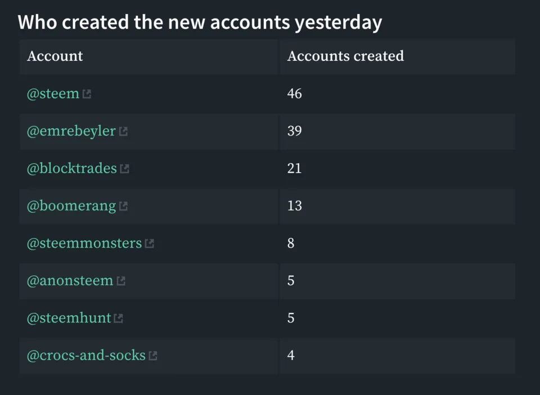Open external link icon next to @emrebeyler
540x395 pixels.
click(123, 131)
